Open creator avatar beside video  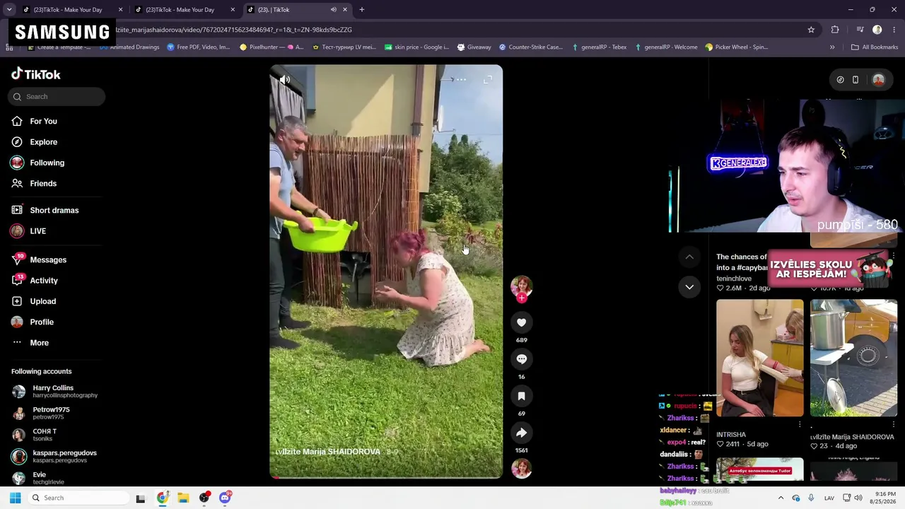522,286
